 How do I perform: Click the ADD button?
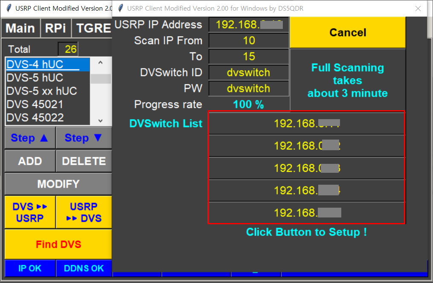pos(30,161)
